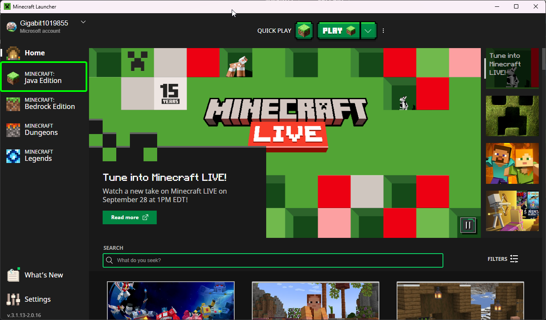This screenshot has width=546, height=320.
Task: Go to the Home tab
Action: pos(34,53)
